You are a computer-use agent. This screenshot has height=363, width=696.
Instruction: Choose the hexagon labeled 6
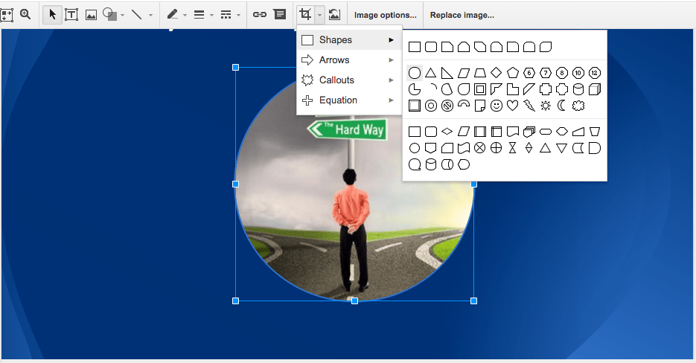[x=529, y=73]
